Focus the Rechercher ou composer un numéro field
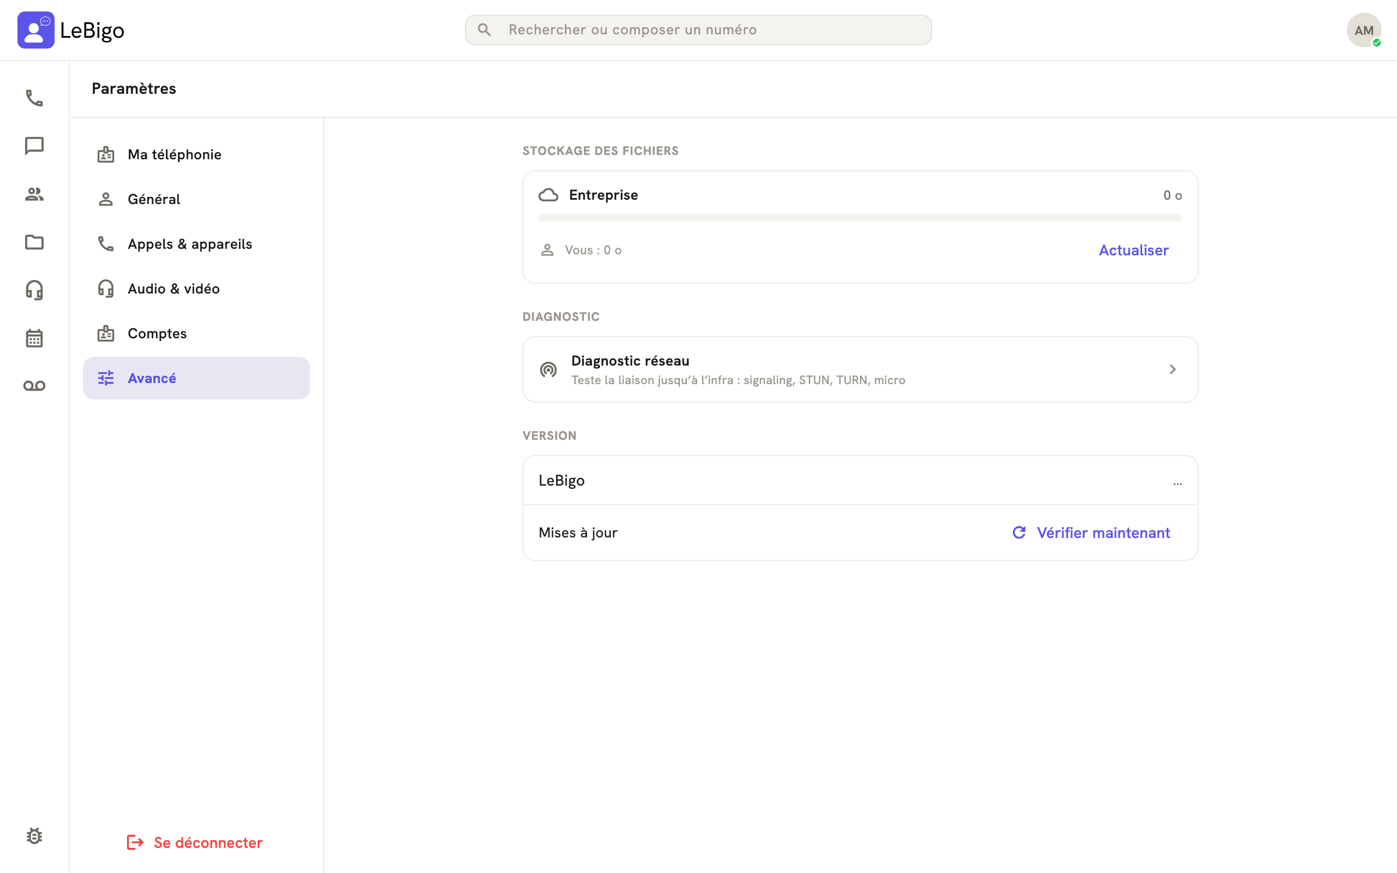The height and width of the screenshot is (873, 1397). click(x=698, y=30)
